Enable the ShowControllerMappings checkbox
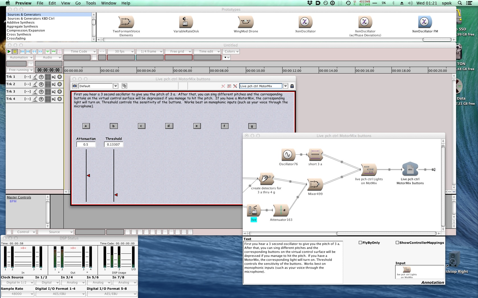The height and width of the screenshot is (298, 478). [x=397, y=243]
